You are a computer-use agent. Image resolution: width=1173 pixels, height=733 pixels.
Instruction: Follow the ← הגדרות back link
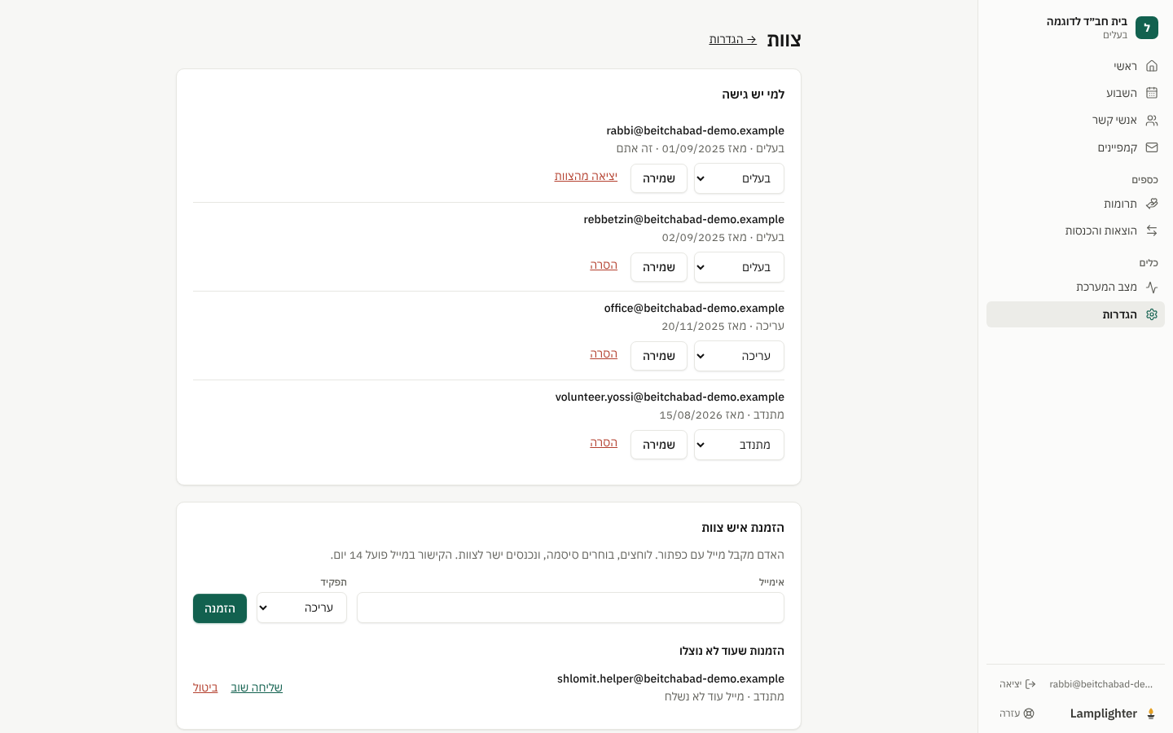pos(733,39)
